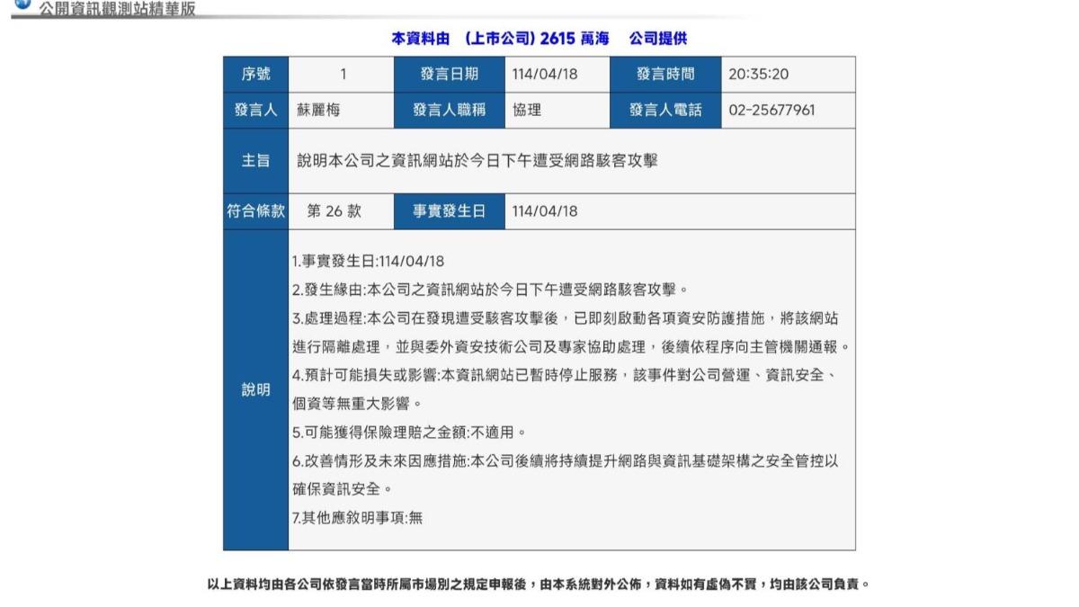This screenshot has width=1079, height=607.
Task: Click the 事實發生日 header cell
Action: coord(450,211)
